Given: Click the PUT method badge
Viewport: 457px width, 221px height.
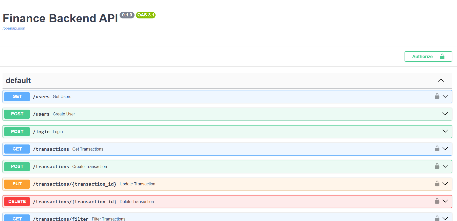Looking at the screenshot, I should point(17,184).
